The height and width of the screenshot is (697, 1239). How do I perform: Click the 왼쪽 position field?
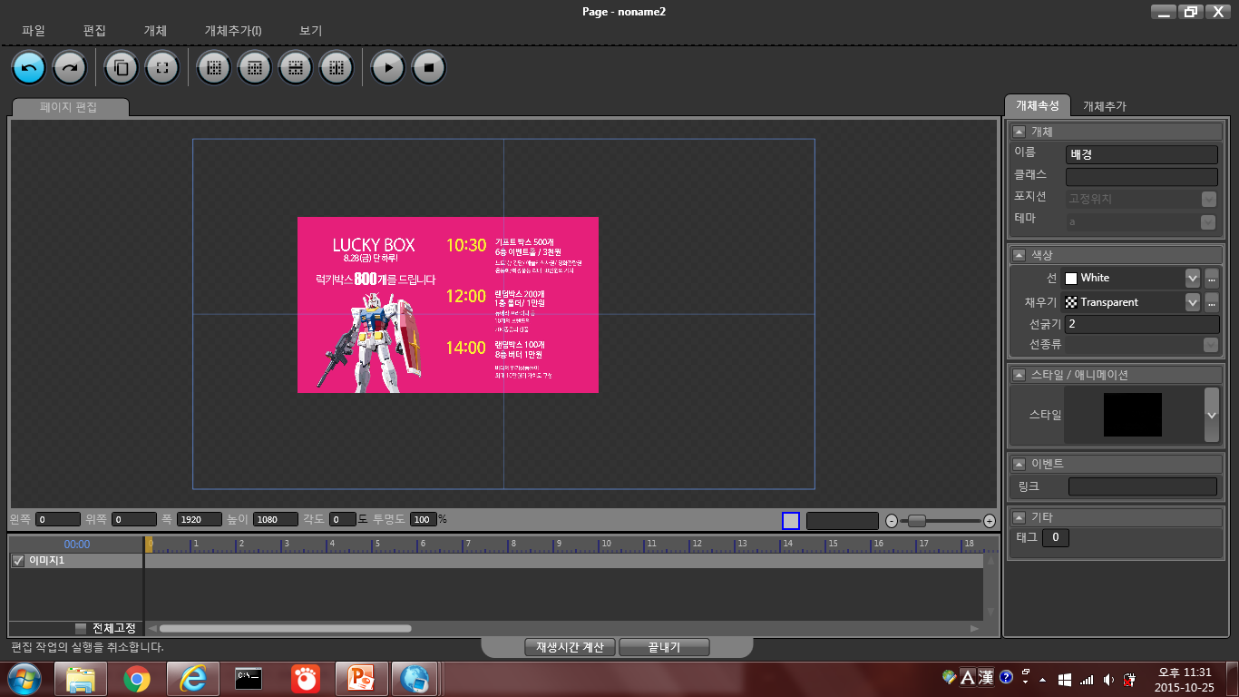pyautogui.click(x=58, y=519)
